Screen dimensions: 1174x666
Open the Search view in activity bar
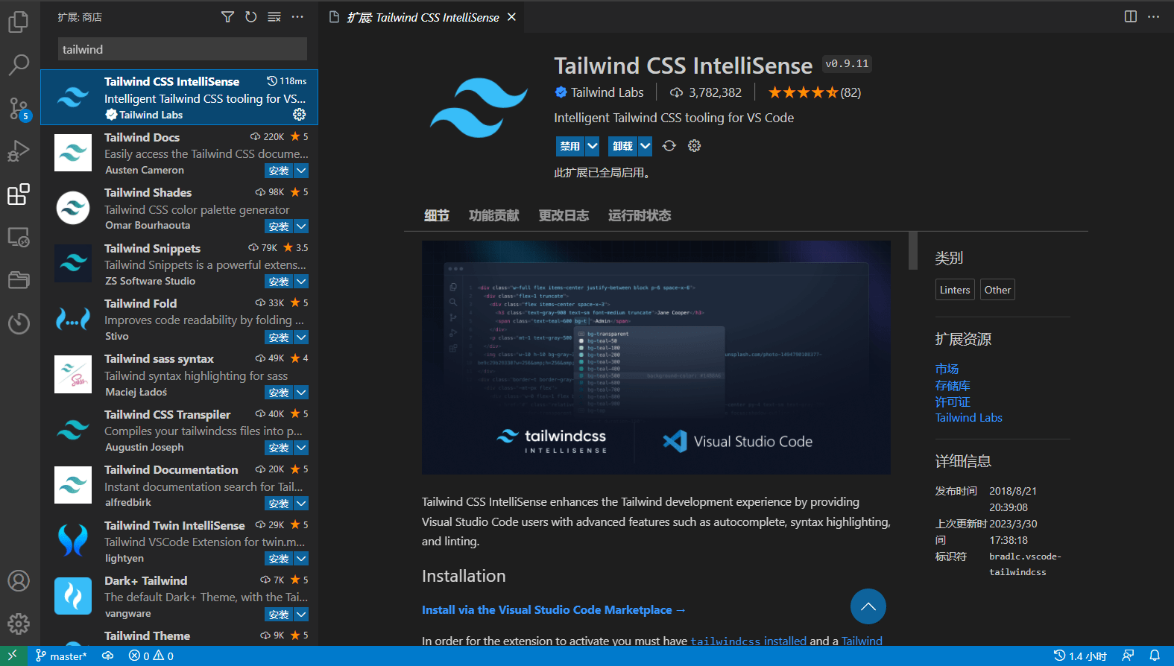(x=19, y=65)
